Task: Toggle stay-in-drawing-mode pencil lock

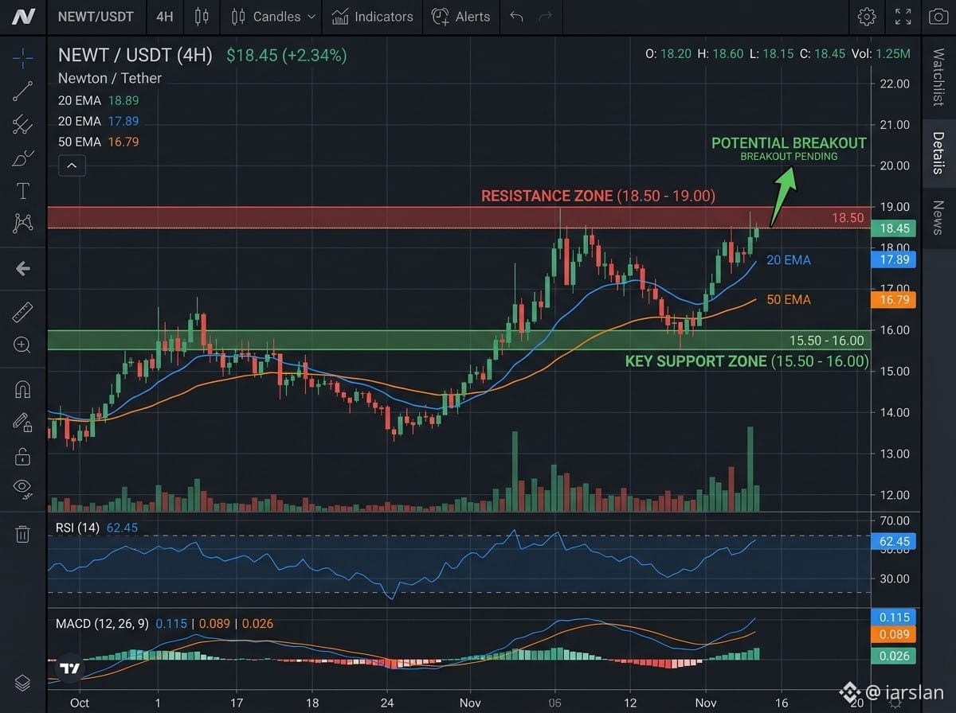Action: coord(22,423)
